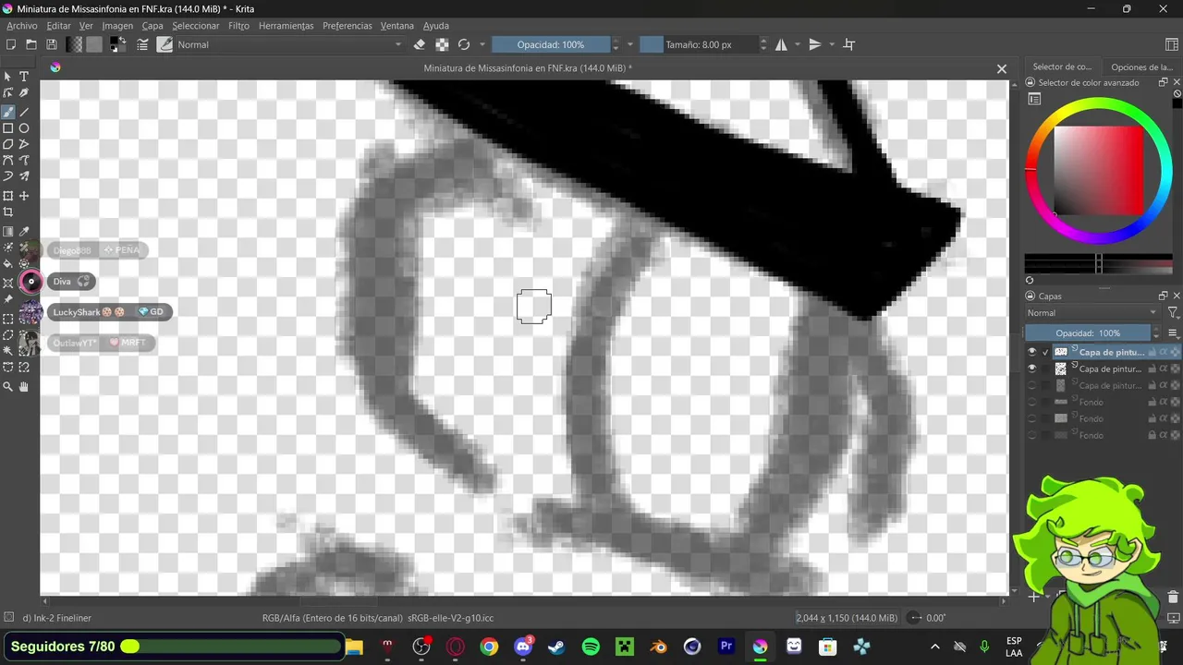The image size is (1183, 665).
Task: Pick a shade in the color square
Action: click(x=1099, y=171)
